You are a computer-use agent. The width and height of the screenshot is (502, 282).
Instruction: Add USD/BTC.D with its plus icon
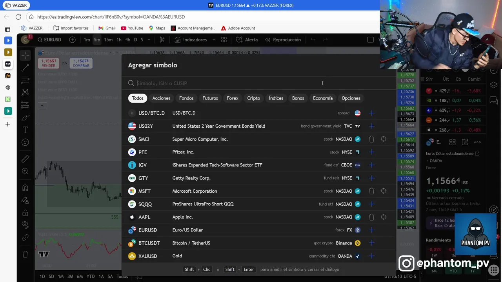372,113
